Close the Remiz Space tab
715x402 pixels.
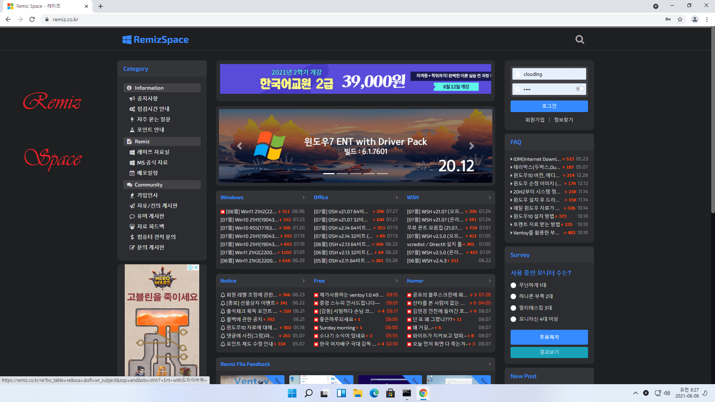[86, 6]
